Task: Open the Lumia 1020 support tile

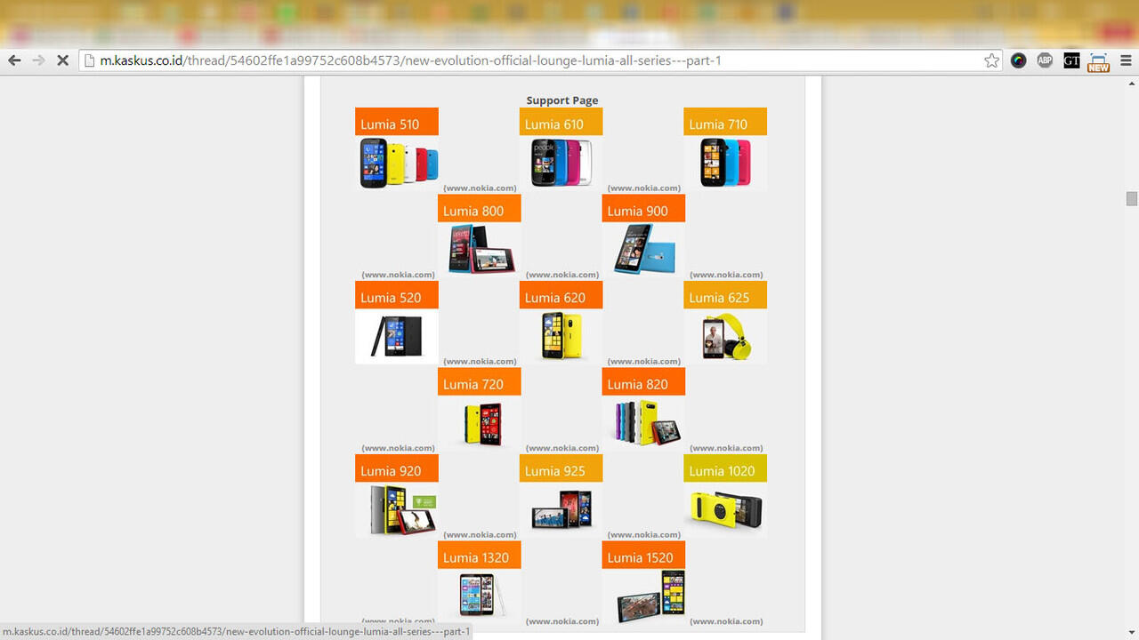Action: pos(724,495)
